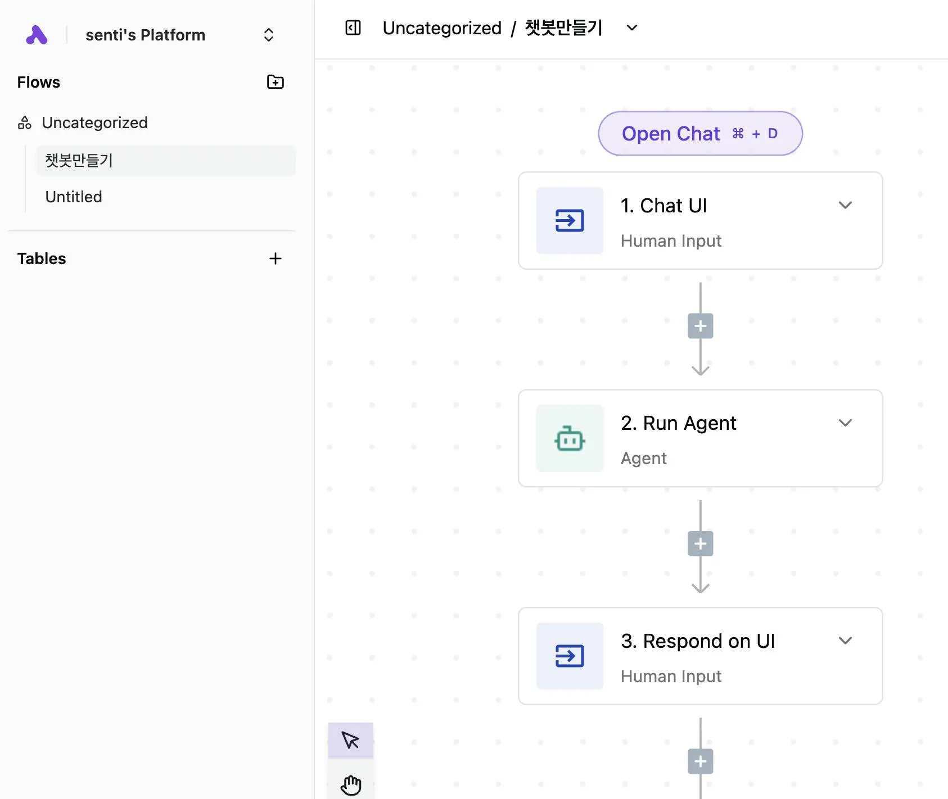Select the arrow selection tool
Image resolution: width=948 pixels, height=799 pixels.
tap(350, 741)
